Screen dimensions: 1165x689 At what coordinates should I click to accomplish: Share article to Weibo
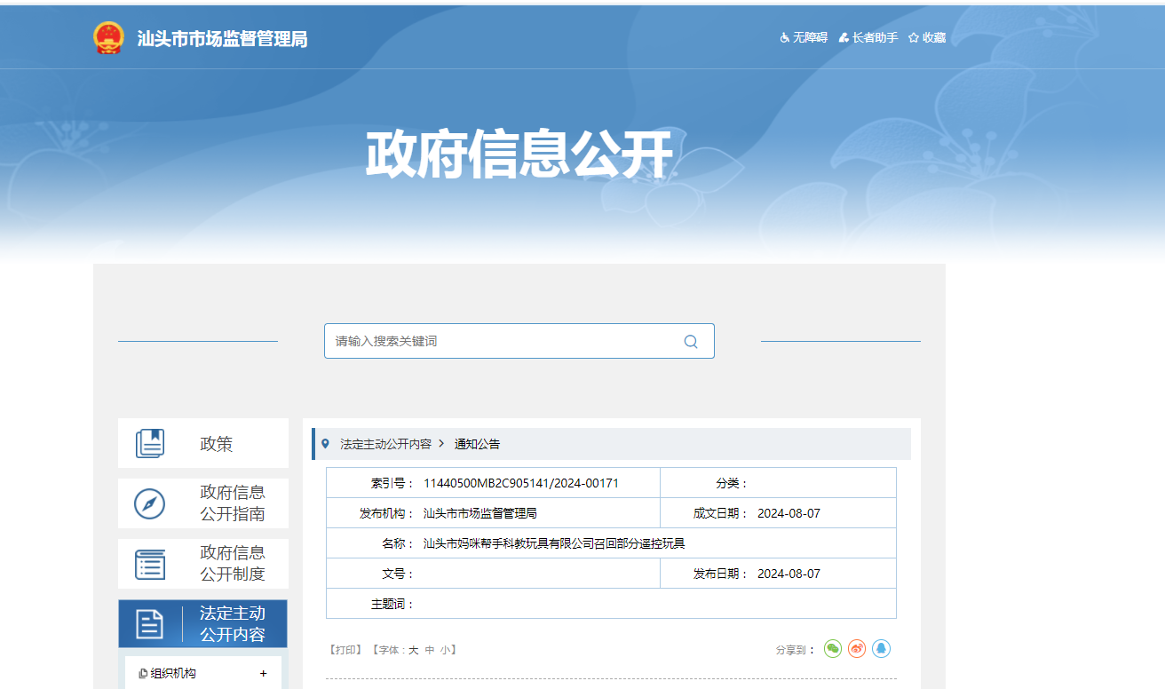click(856, 649)
